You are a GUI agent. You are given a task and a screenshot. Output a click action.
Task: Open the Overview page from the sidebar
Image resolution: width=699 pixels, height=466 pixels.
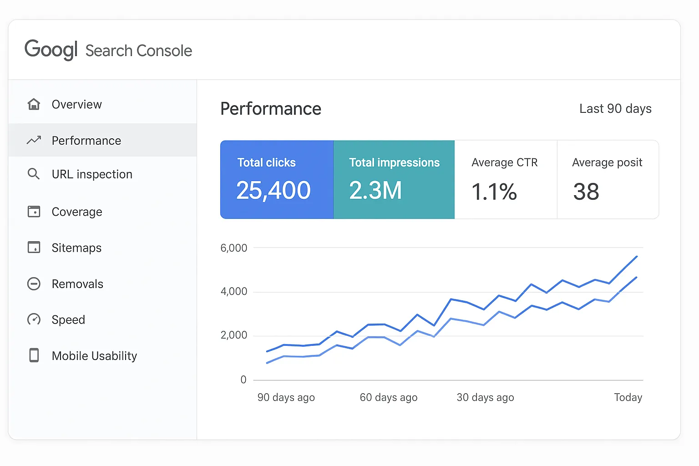(76, 104)
